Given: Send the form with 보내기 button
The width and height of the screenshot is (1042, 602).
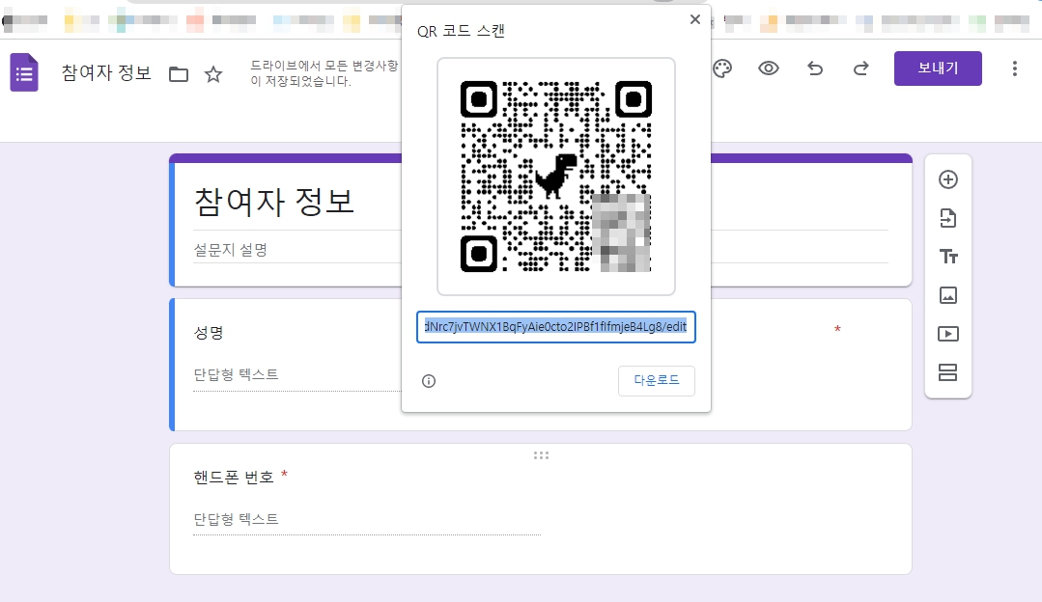Looking at the screenshot, I should click(x=937, y=68).
